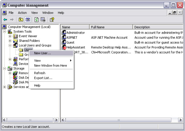Open the Action menu
185x131 pixels.
click(22, 13)
